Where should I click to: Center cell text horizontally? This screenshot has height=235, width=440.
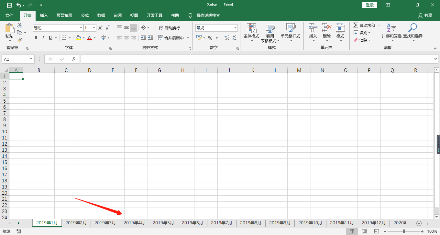[x=126, y=38]
